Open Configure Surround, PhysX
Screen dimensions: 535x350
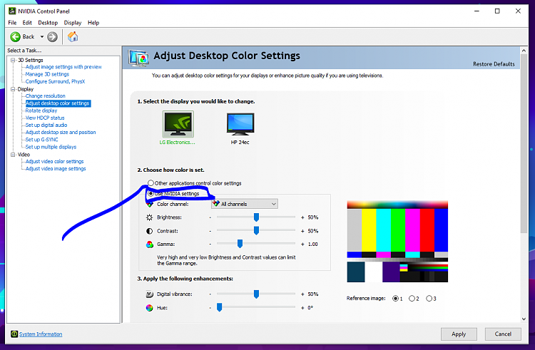point(55,81)
